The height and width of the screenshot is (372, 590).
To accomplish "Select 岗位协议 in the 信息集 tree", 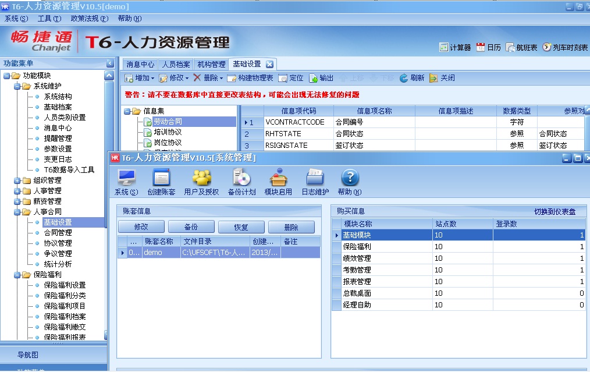I will tap(168, 143).
